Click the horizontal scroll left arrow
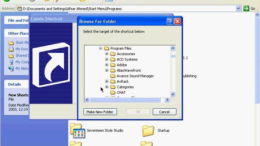Image resolution: width=260 pixels, height=146 pixels. pos(87,100)
